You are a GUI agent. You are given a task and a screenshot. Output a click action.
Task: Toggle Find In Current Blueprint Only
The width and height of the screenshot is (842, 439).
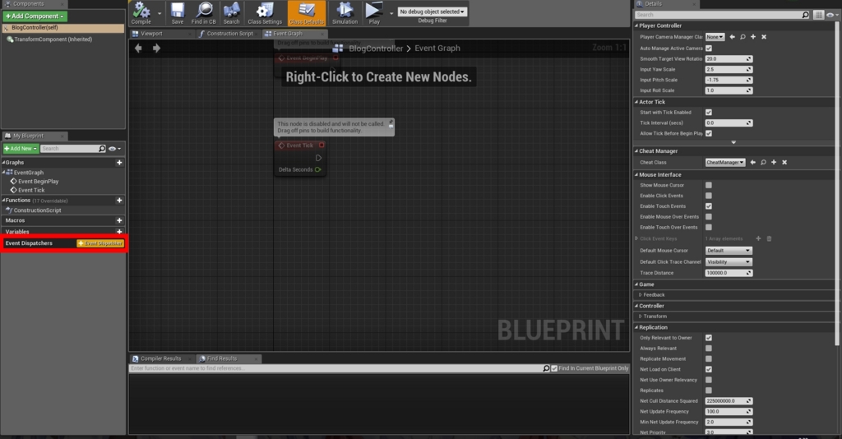coord(554,368)
